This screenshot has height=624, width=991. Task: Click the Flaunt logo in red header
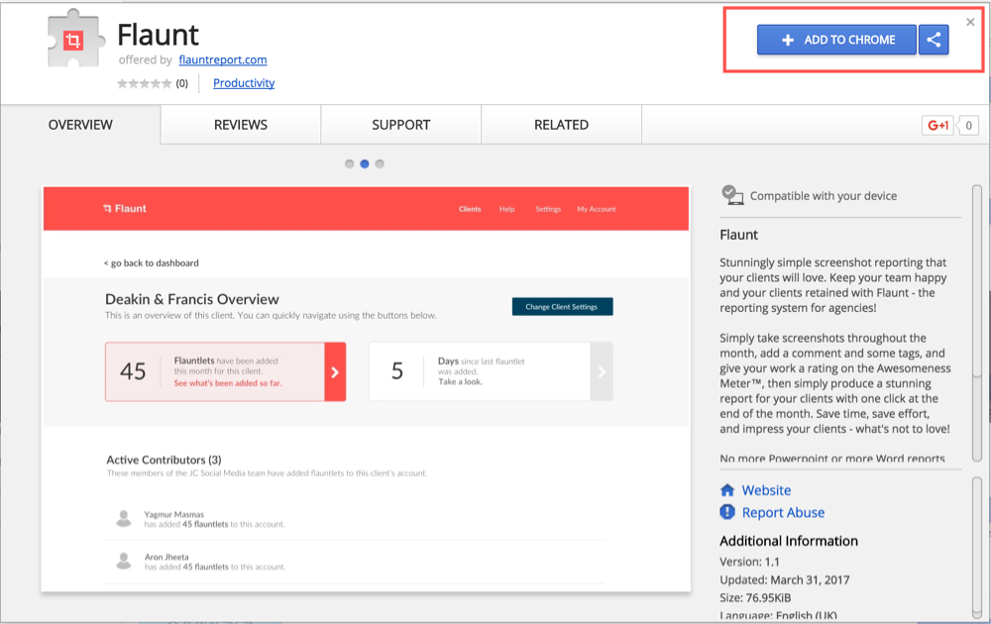click(x=125, y=208)
